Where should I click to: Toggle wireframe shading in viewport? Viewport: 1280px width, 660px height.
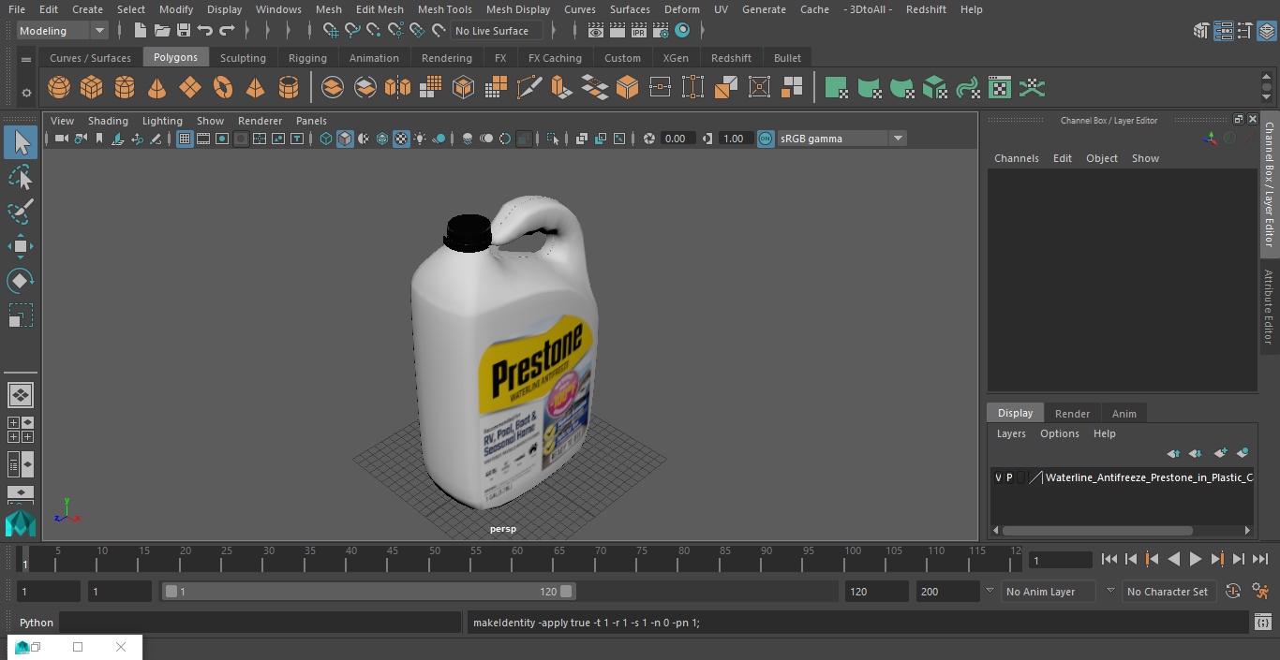326,139
